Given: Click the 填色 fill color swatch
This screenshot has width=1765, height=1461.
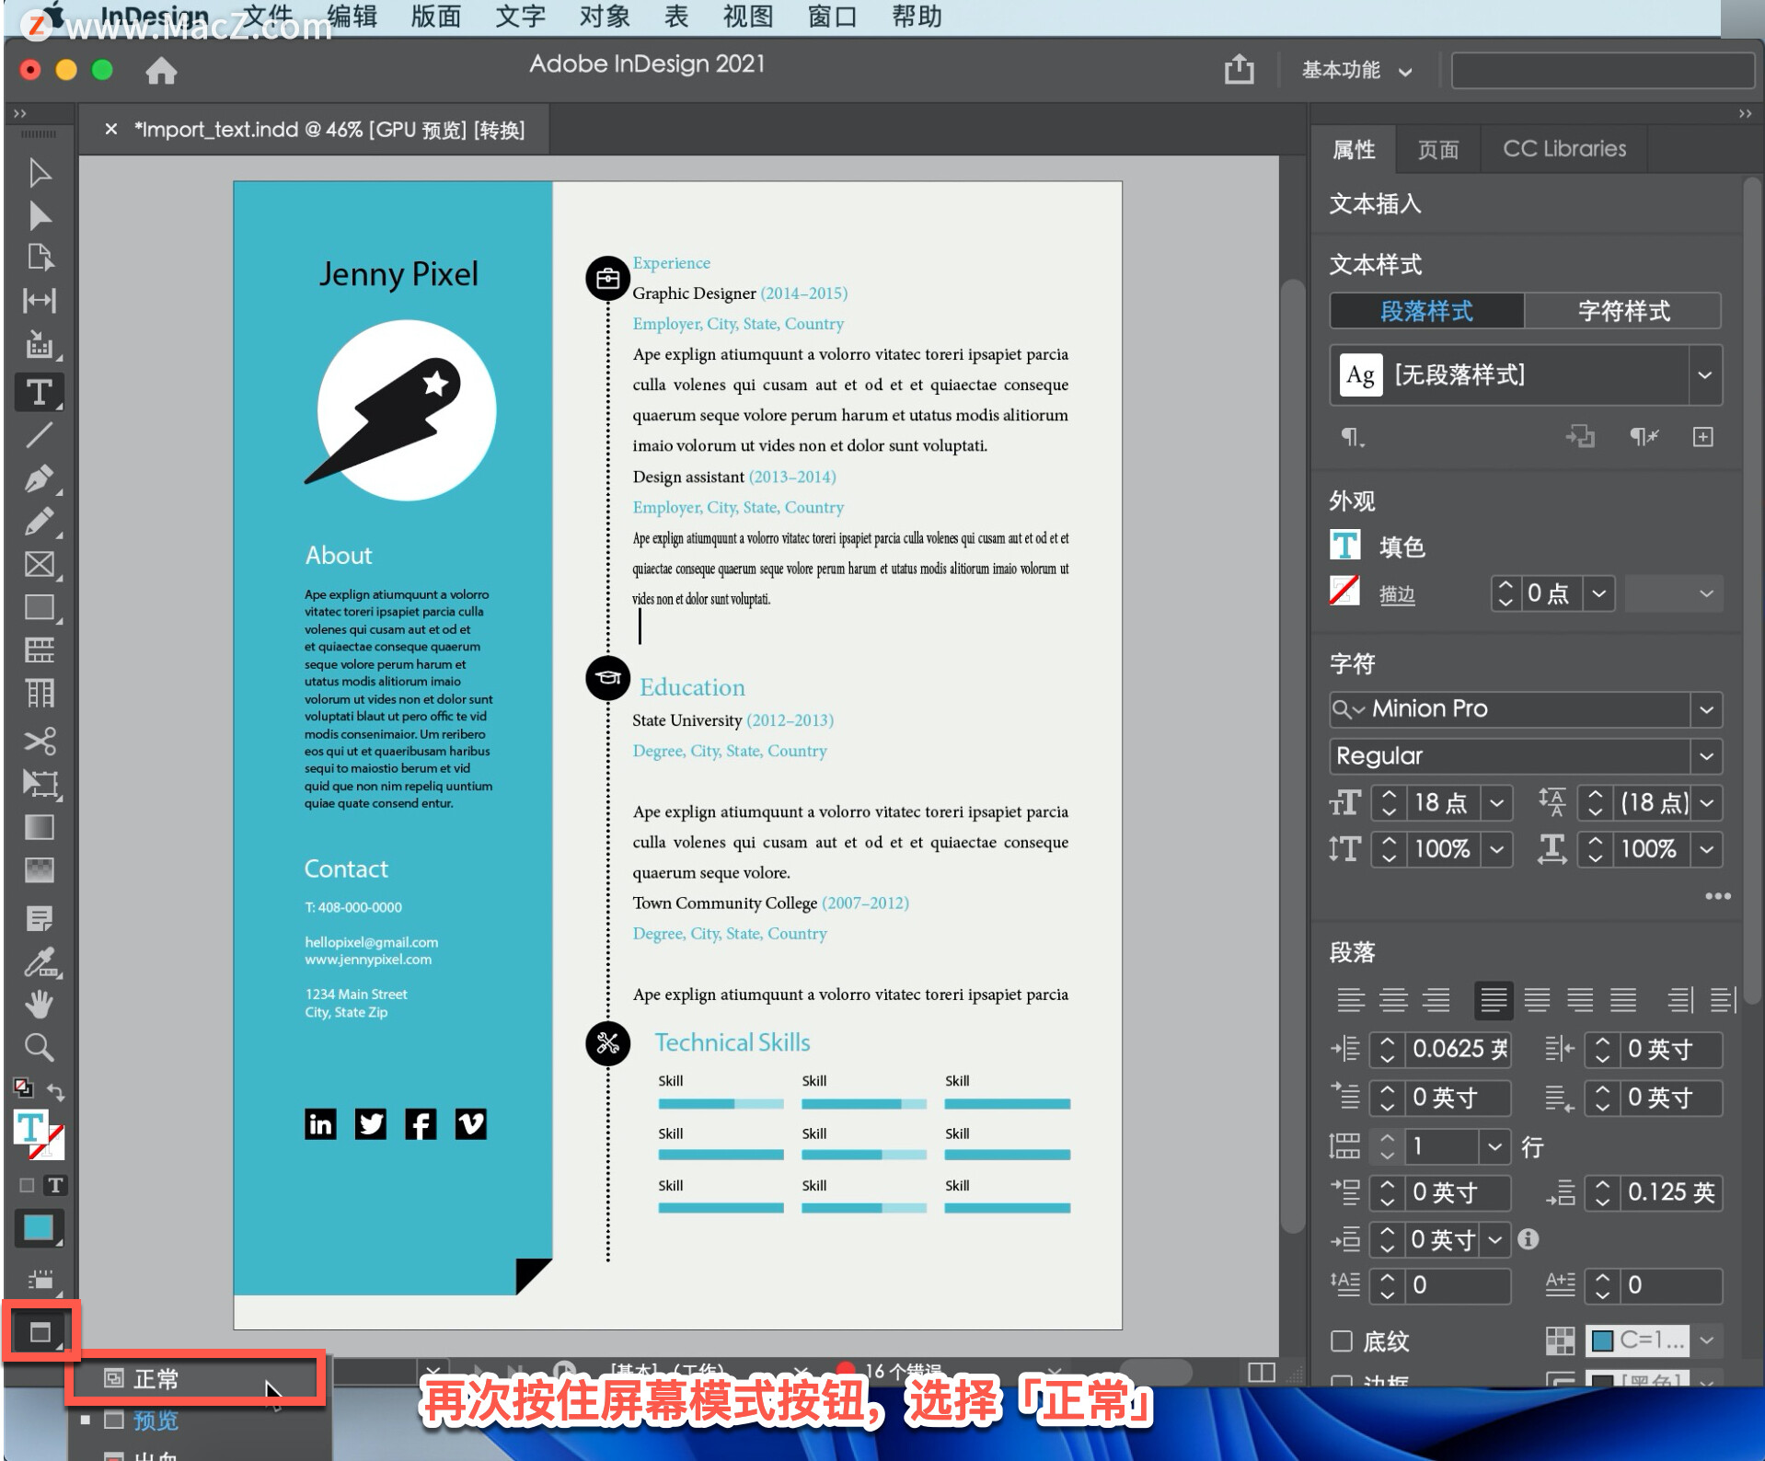Looking at the screenshot, I should click(x=1344, y=546).
